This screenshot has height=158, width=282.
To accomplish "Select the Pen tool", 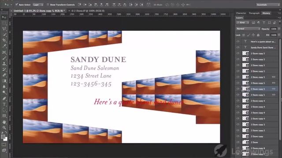I will point(4,98).
